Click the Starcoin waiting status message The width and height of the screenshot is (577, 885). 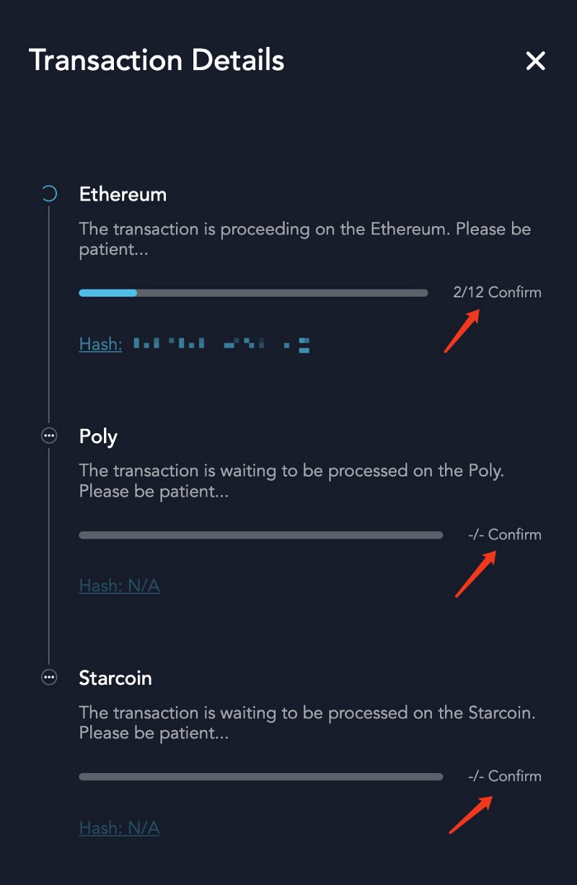[x=307, y=723]
